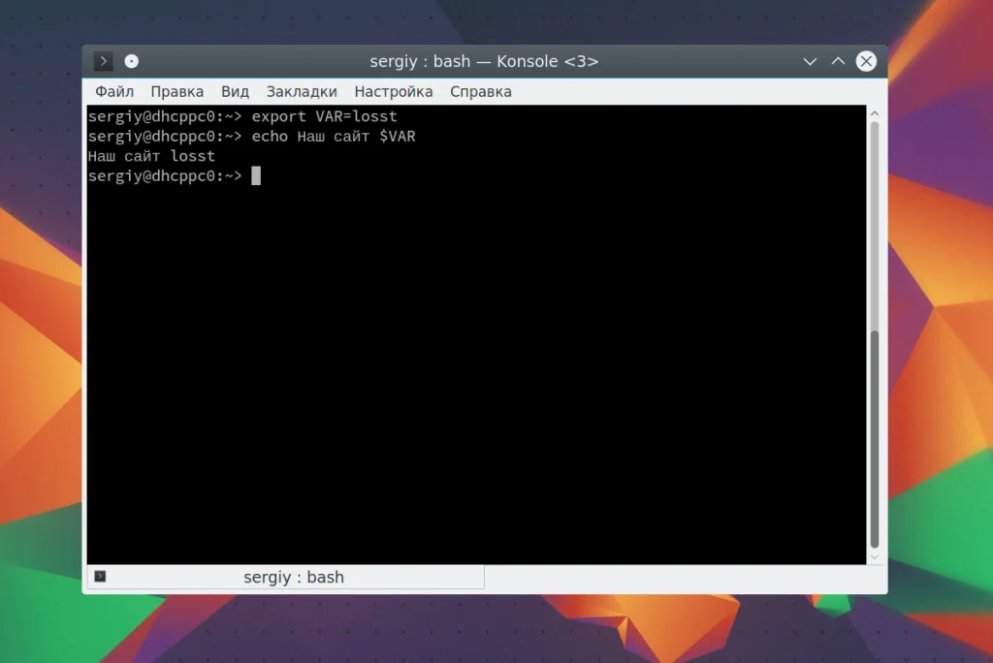Open the Закладки menu
The width and height of the screenshot is (993, 663).
302,92
